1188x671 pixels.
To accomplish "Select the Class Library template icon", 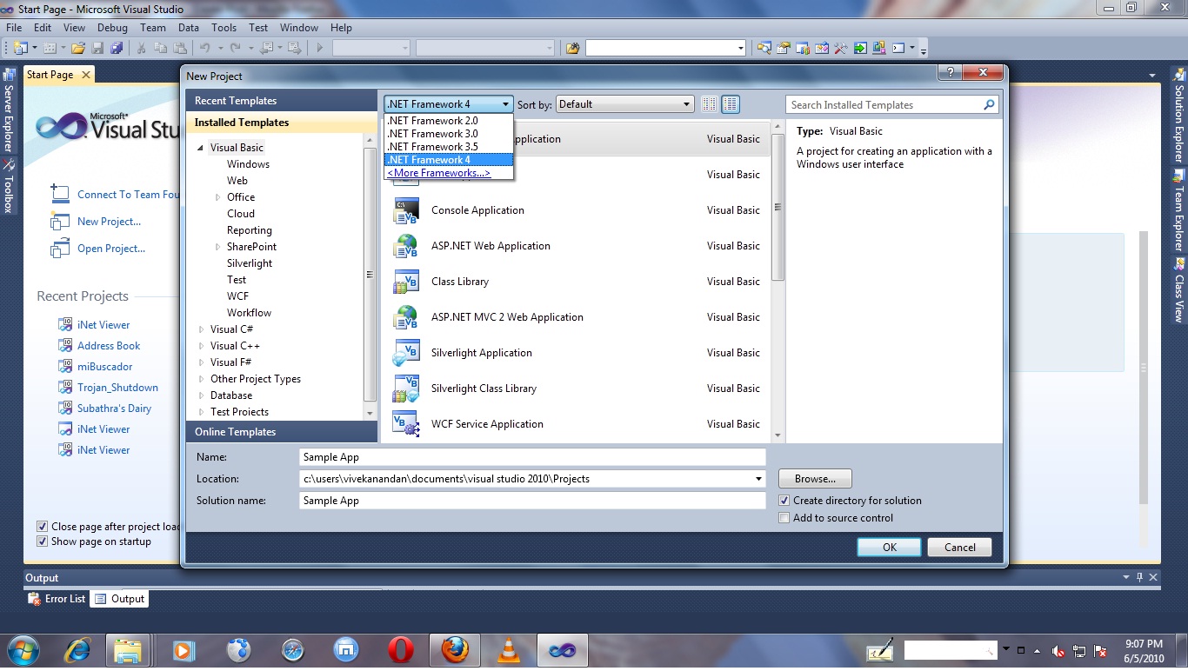I will [x=405, y=282].
